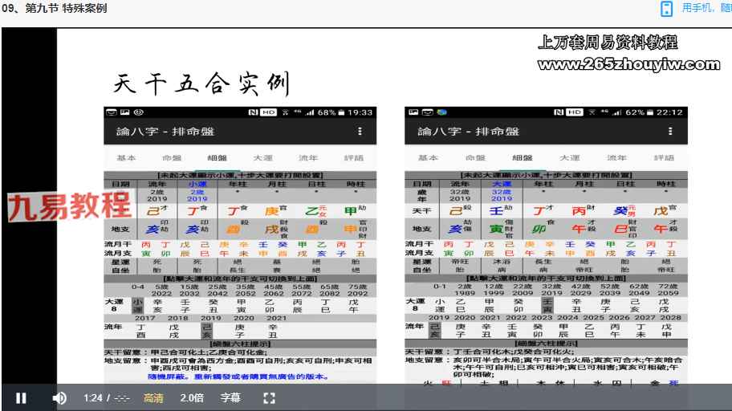Click the www.265zhouyiw.com address text
The image size is (732, 411).
point(628,64)
